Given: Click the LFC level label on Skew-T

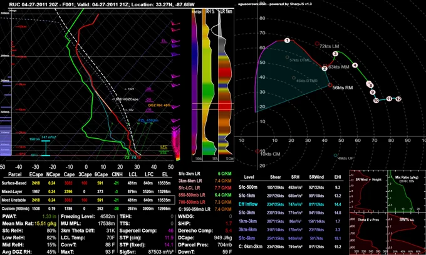Looking at the screenshot, I should coord(164,147).
